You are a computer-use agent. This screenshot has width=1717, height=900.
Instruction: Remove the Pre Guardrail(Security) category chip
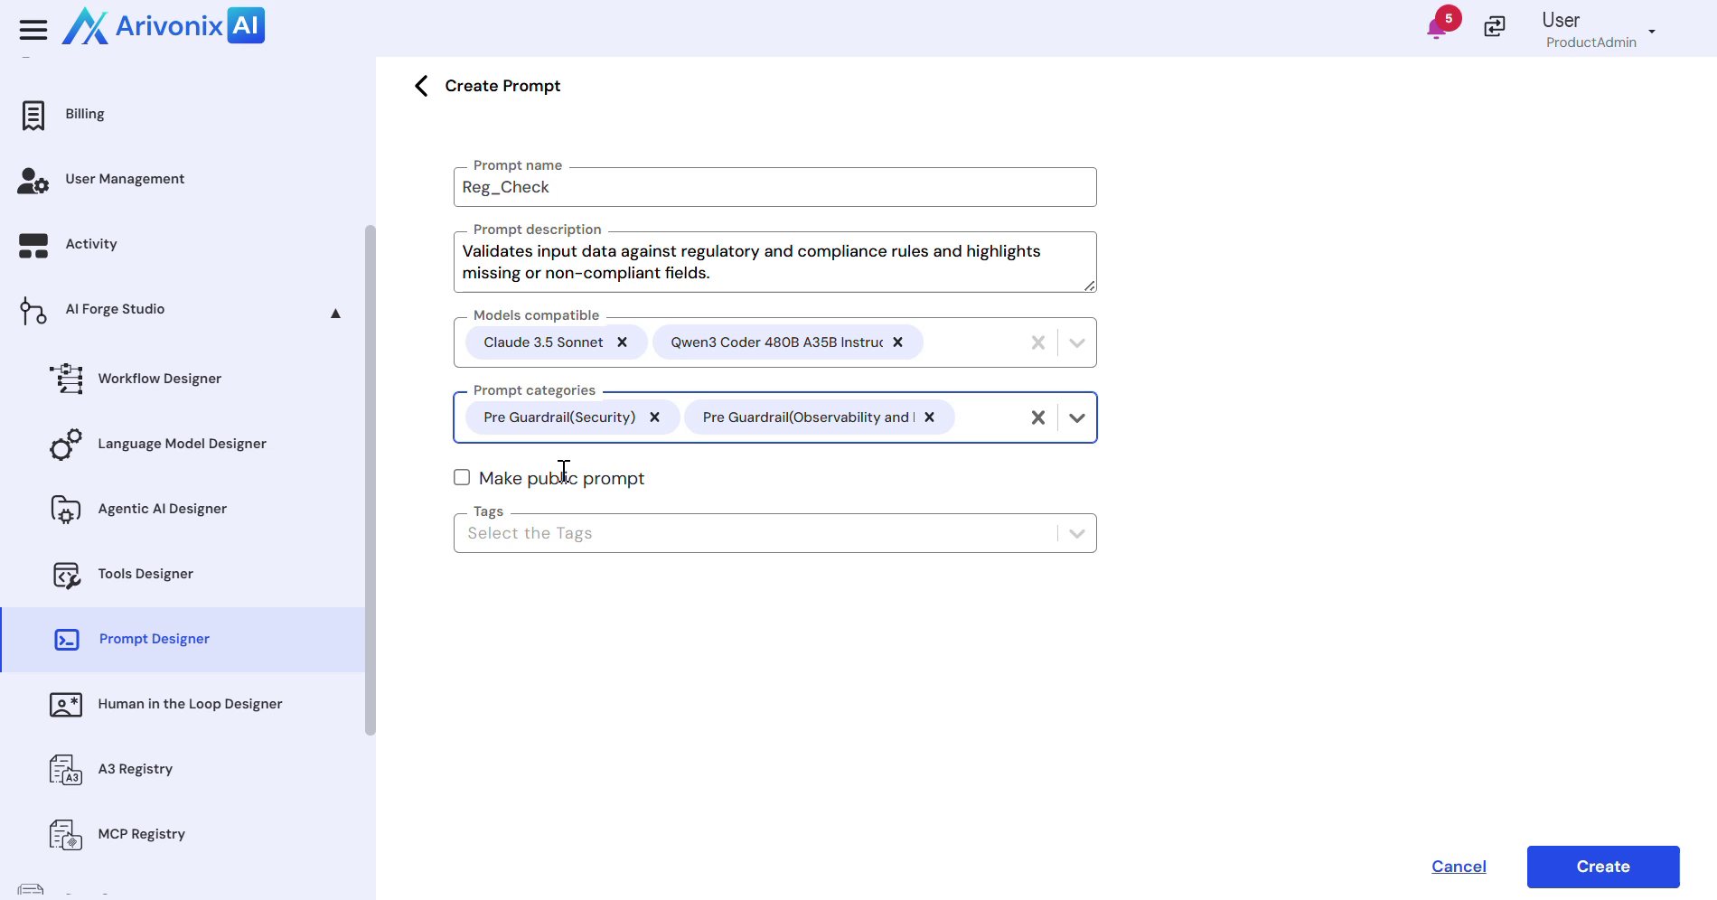[x=654, y=417]
